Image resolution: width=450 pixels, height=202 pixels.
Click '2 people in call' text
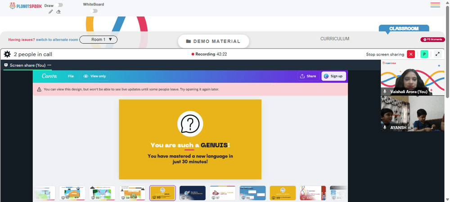33,54
